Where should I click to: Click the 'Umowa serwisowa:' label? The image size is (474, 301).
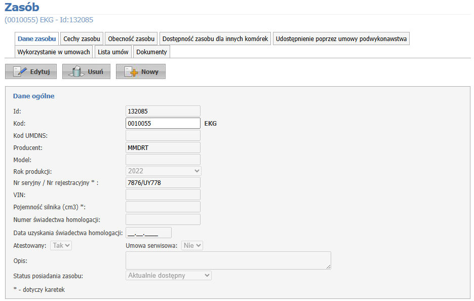(x=151, y=246)
